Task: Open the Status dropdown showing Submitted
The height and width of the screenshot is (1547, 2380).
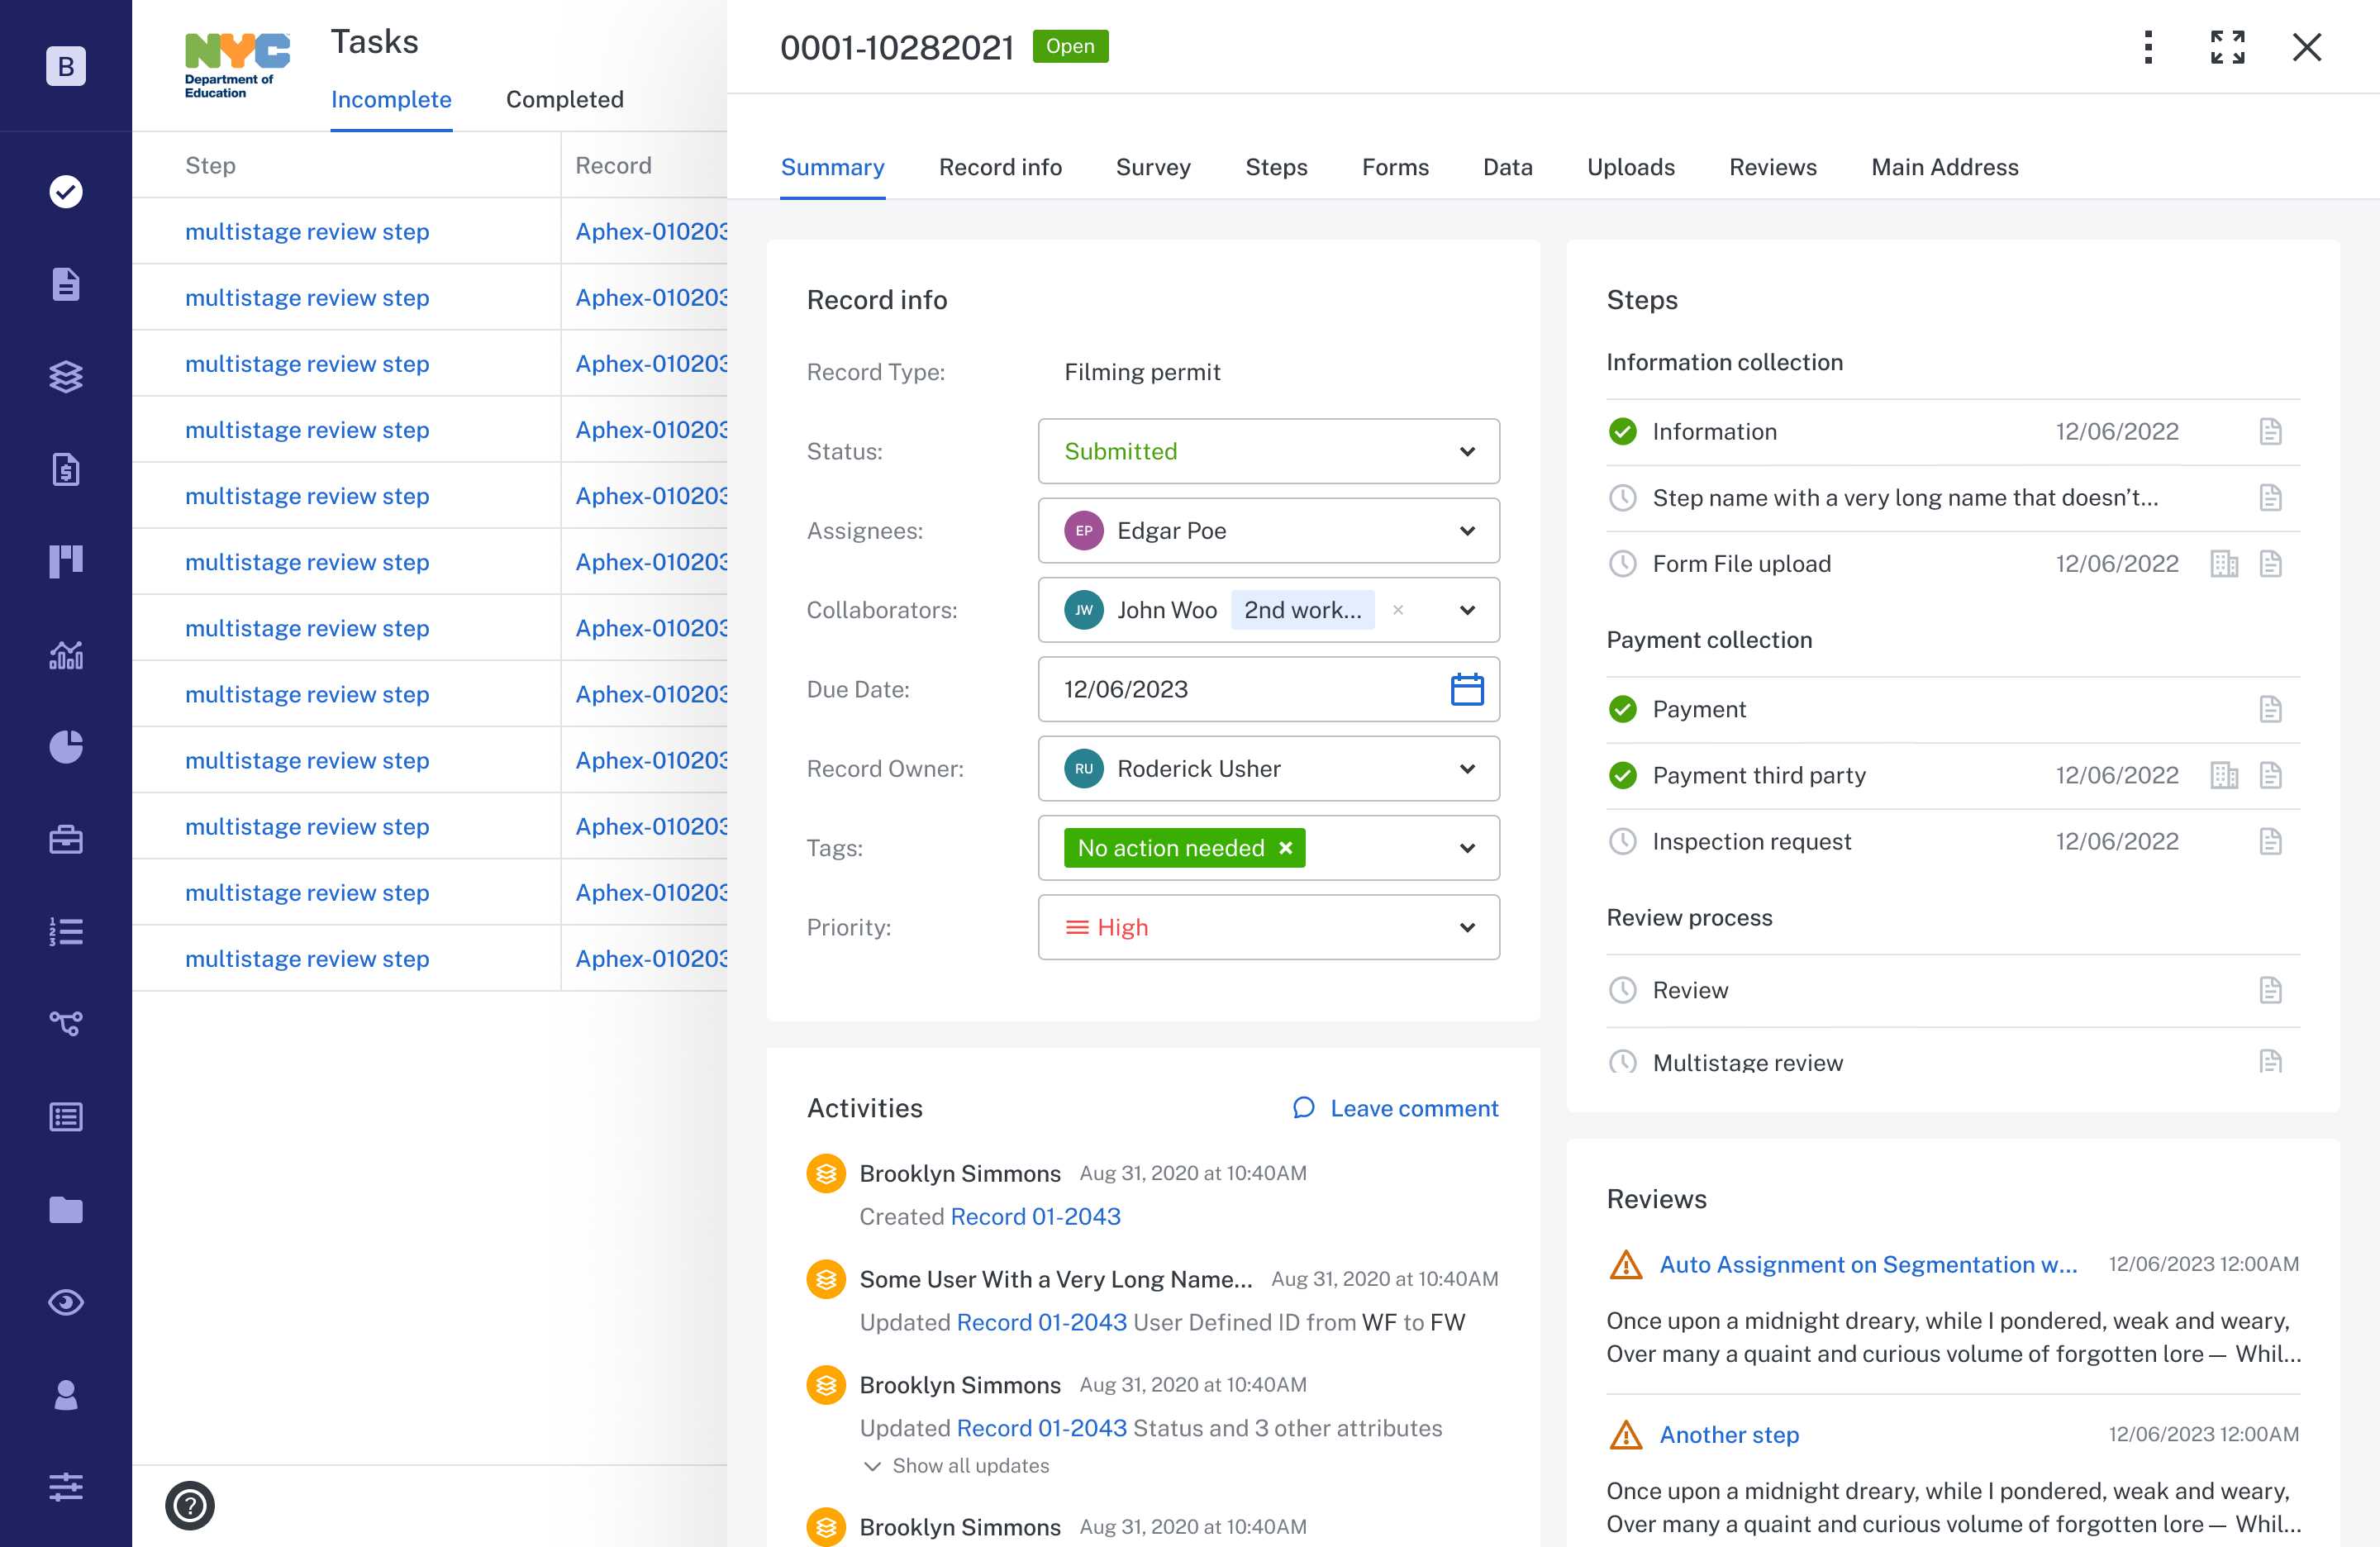Action: [1268, 451]
